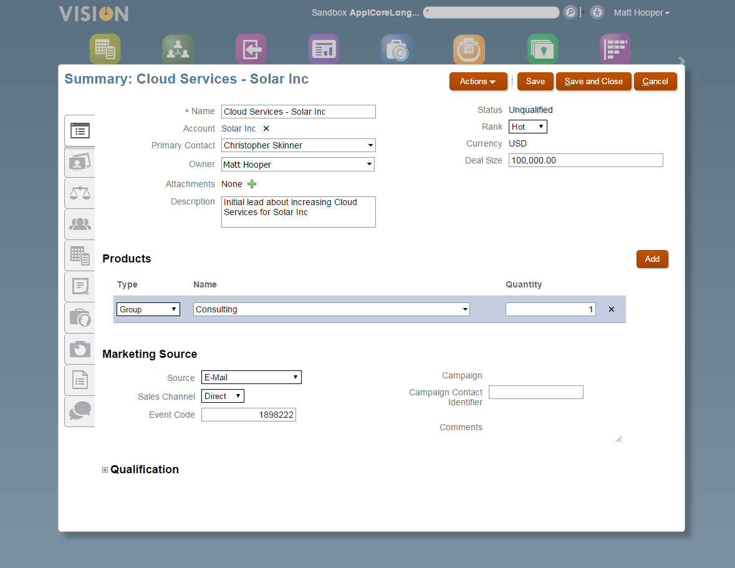Open the contact cards side tab
The width and height of the screenshot is (735, 568).
pos(80,162)
